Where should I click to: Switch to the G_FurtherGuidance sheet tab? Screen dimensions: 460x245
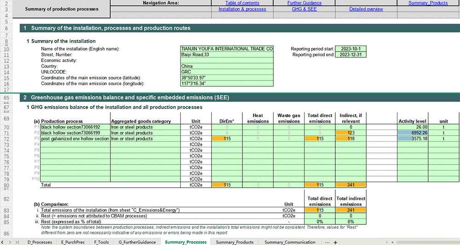[136, 242]
